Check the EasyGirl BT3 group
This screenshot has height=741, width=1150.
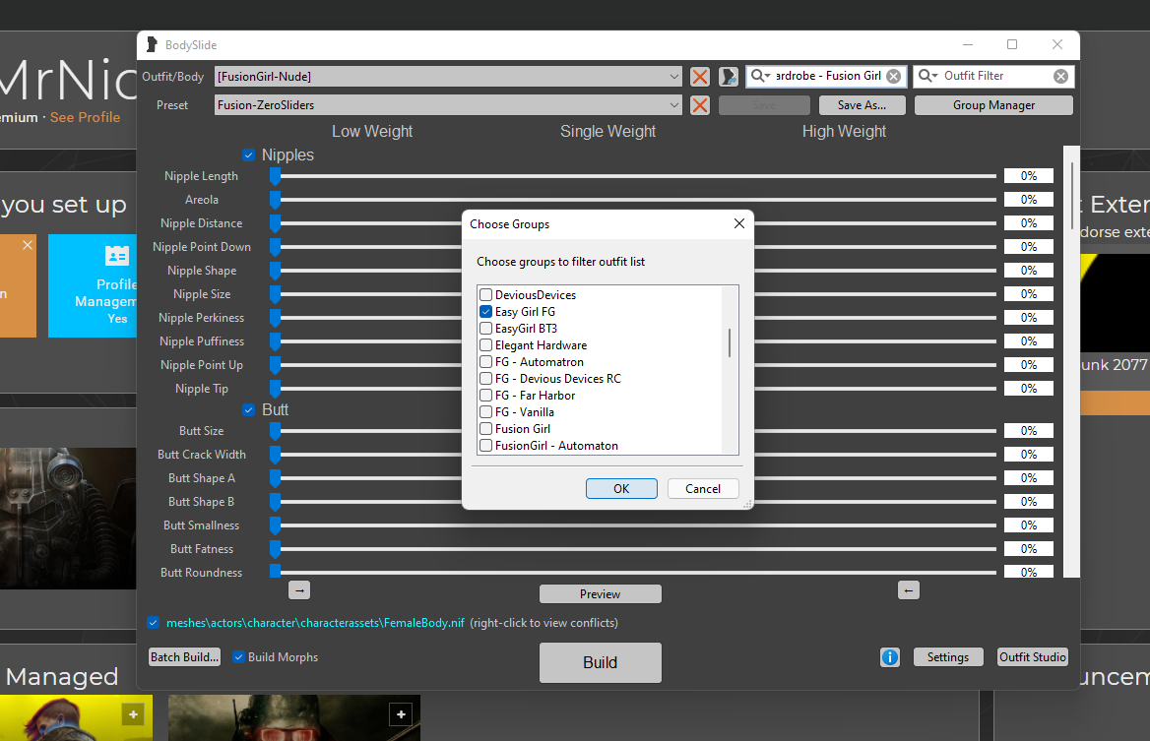485,329
